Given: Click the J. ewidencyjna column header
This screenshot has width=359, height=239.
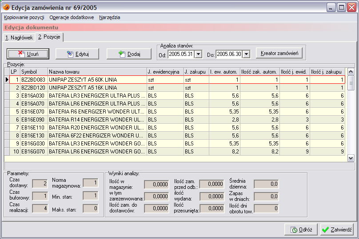Looking at the screenshot, I should click(x=165, y=72).
